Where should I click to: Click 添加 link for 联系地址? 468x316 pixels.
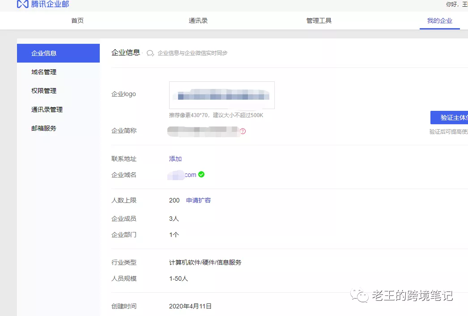175,159
